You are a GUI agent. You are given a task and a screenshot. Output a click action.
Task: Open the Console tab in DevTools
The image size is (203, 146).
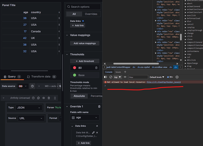pos(109,72)
